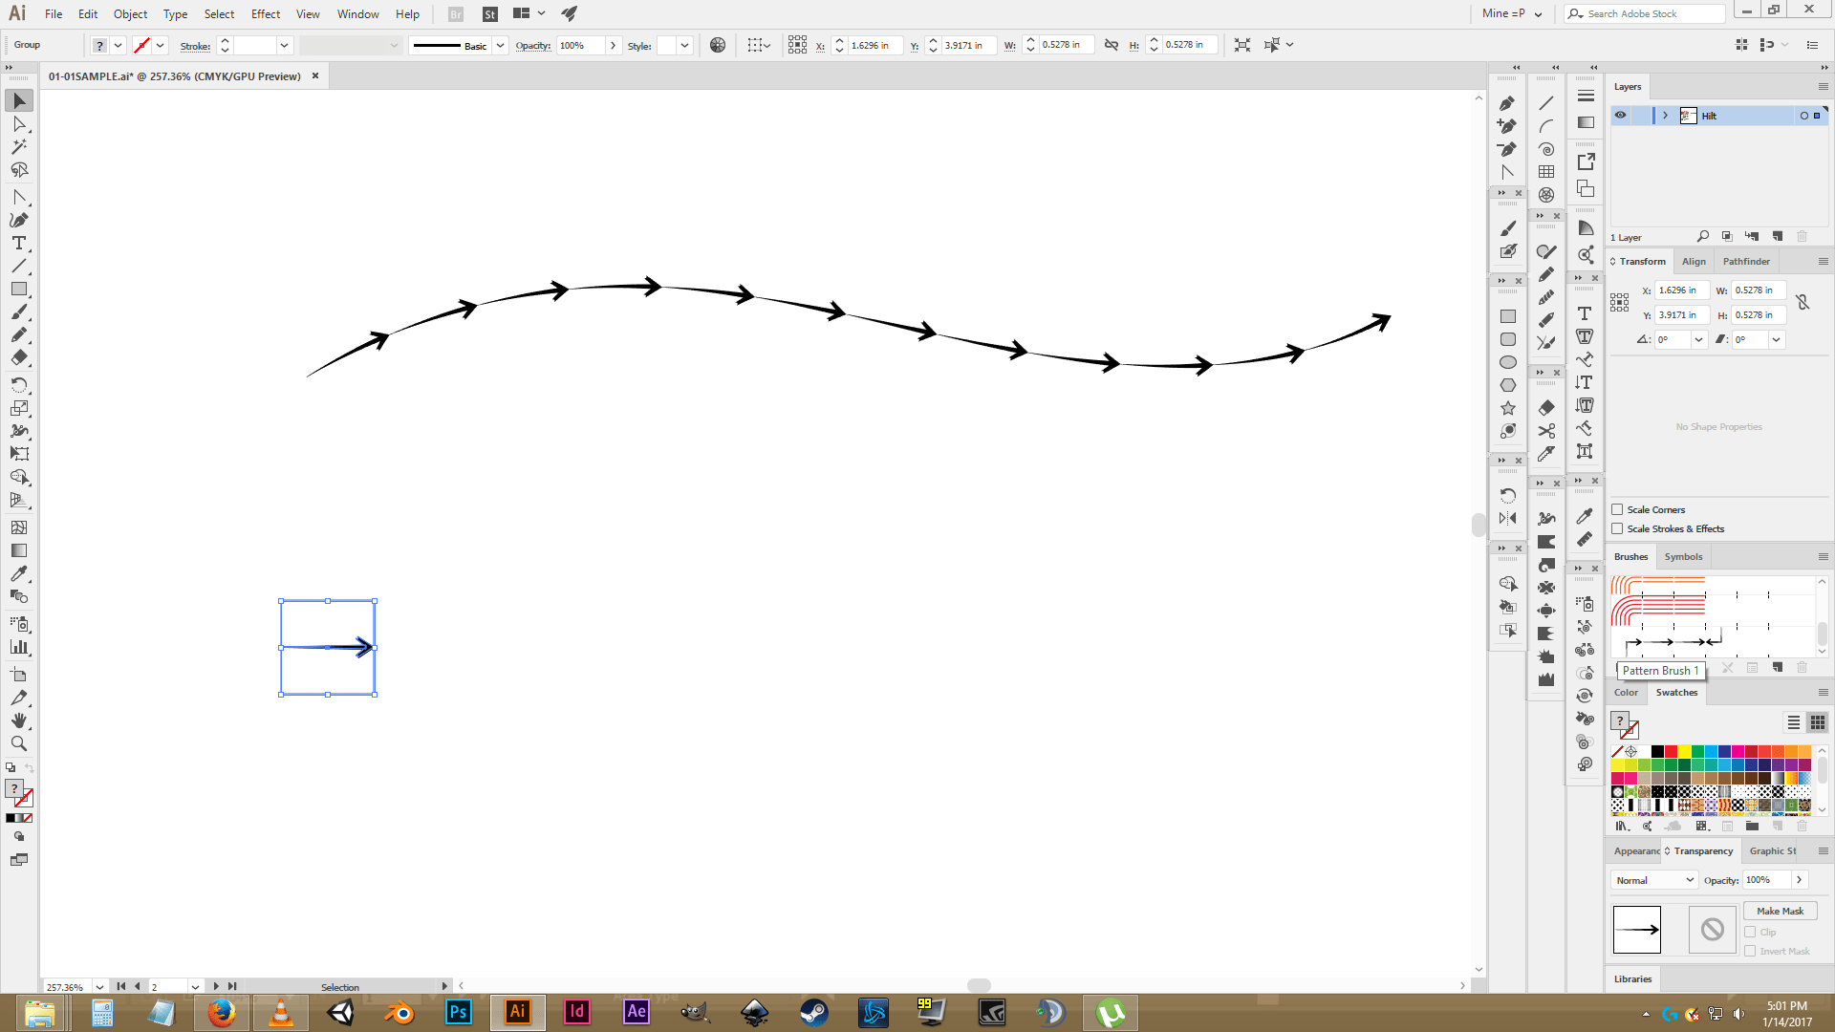Select the Paintbrush tool
The width and height of the screenshot is (1835, 1032).
click(x=18, y=312)
